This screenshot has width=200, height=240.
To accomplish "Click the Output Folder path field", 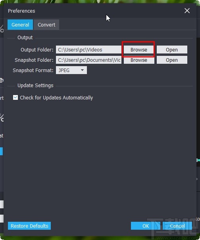I will 88,50.
